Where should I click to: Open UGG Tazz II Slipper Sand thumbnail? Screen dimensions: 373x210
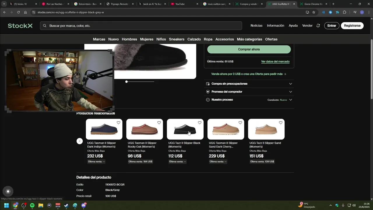pos(266,129)
